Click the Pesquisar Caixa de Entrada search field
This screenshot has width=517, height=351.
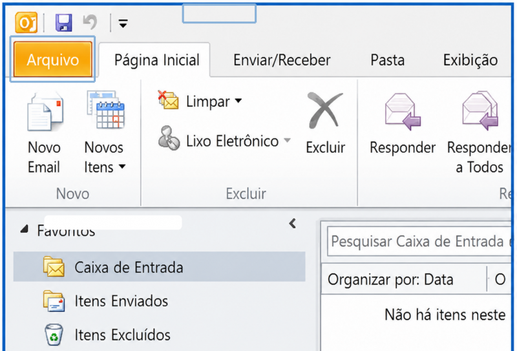coord(419,241)
